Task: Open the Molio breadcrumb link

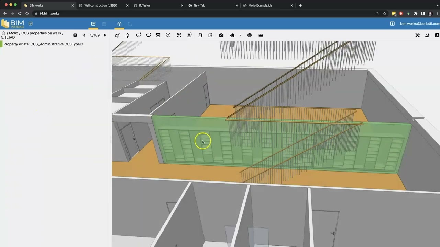Action: [13, 33]
